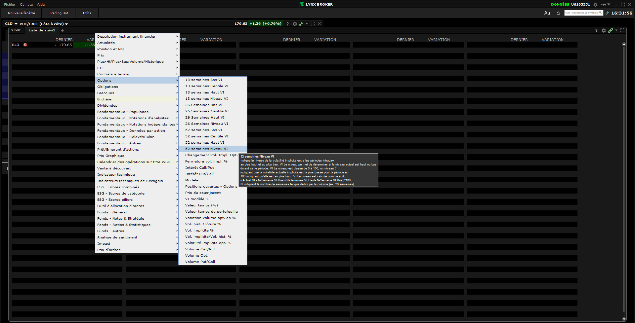Open help question mark in watchlist panel
635x323 pixels.
(596, 30)
